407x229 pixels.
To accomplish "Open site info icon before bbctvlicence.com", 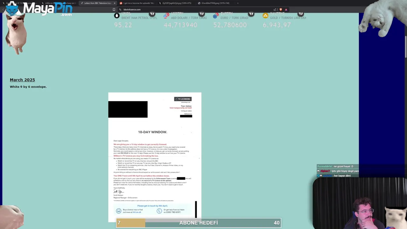I will pos(120,10).
